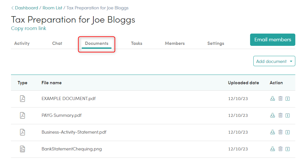This screenshot has height=163, width=305.
Task: Expand the Add document dropdown
Action: (x=274, y=61)
